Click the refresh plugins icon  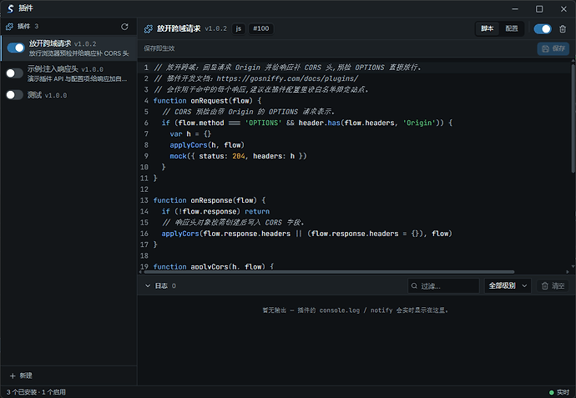click(x=124, y=27)
